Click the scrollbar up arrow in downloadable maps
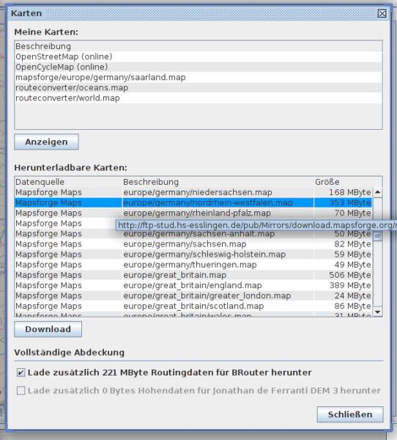This screenshot has width=397, height=440. tap(378, 192)
